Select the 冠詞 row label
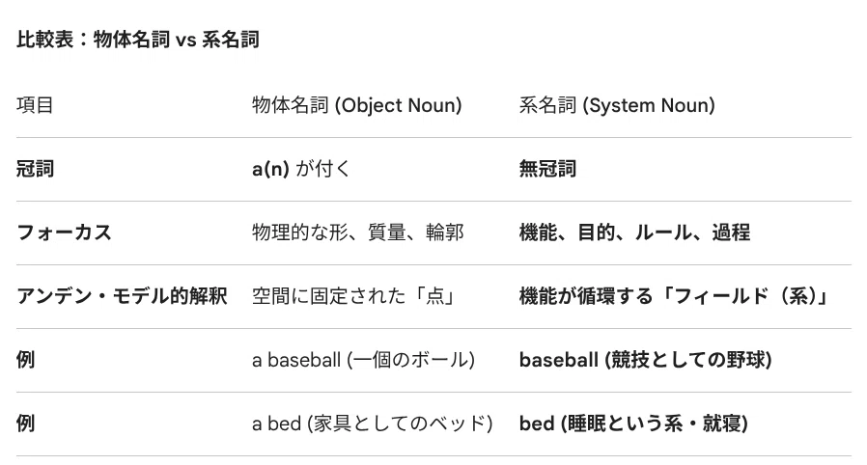Image resolution: width=867 pixels, height=465 pixels. 35,169
